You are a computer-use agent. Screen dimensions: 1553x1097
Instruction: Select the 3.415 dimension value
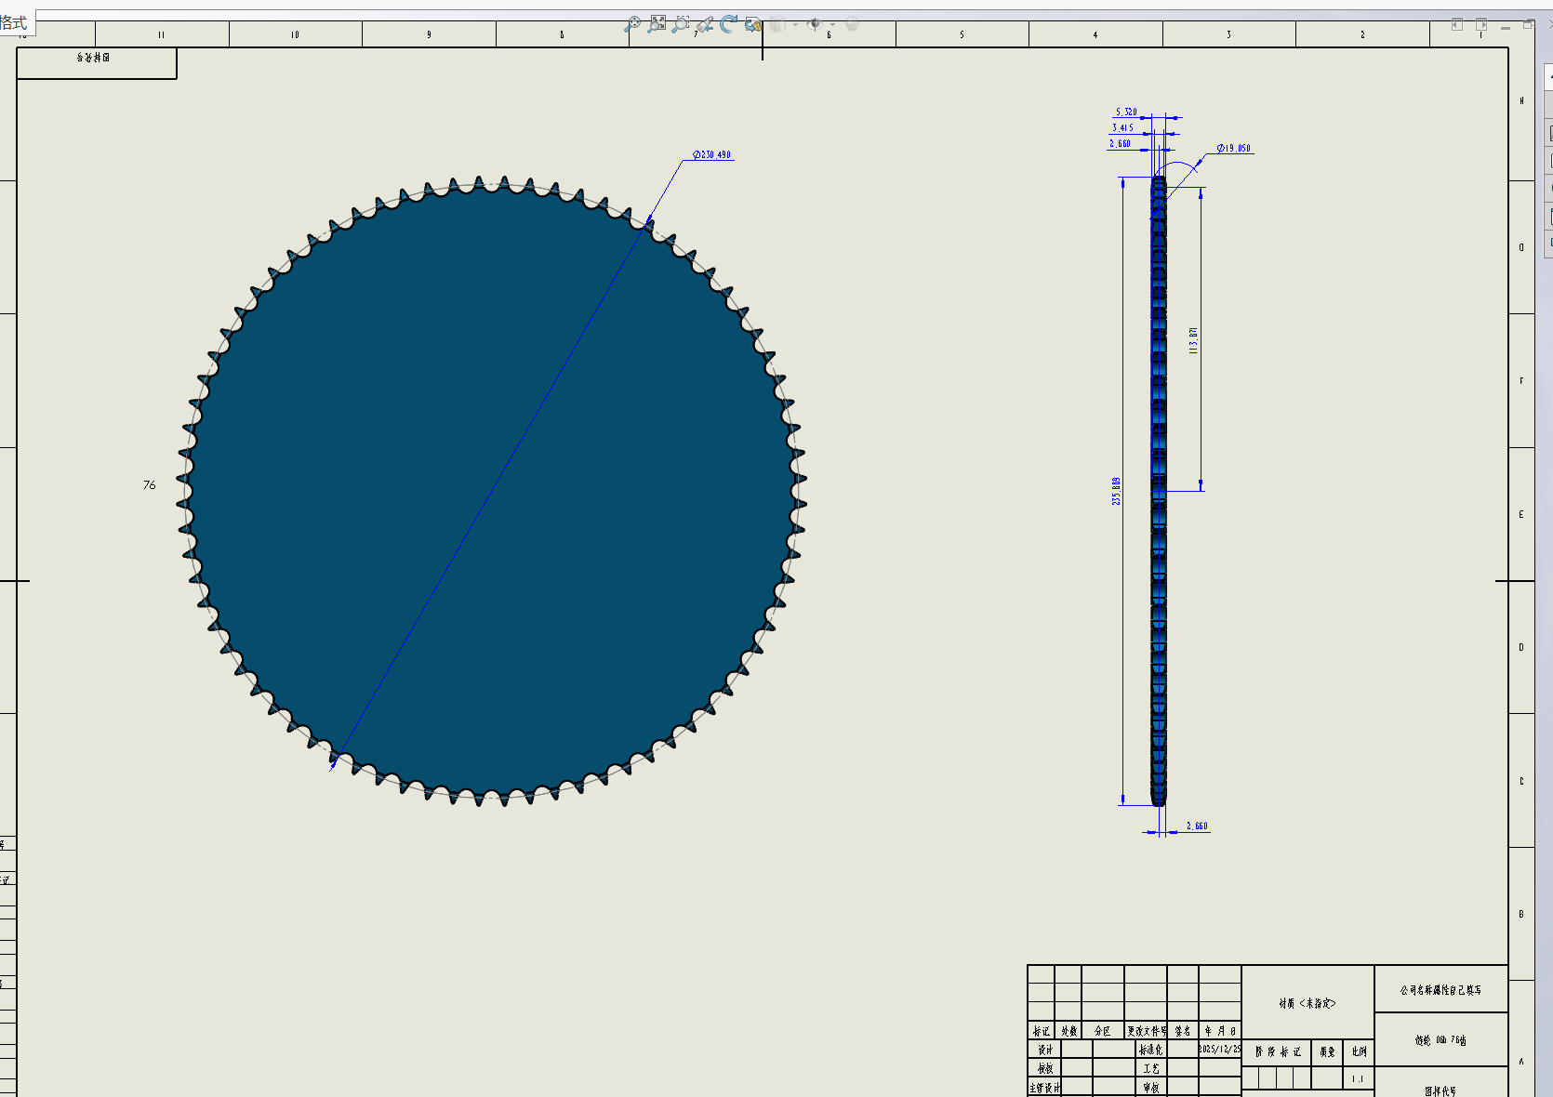tap(1122, 127)
